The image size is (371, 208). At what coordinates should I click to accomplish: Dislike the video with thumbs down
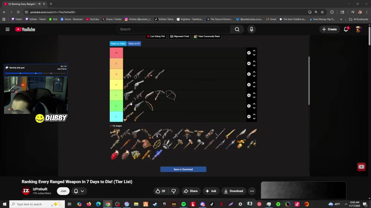coord(174,191)
